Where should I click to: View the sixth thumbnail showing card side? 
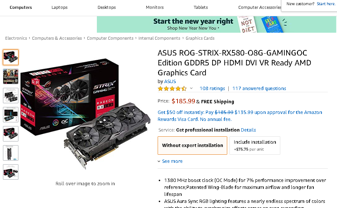(11, 153)
